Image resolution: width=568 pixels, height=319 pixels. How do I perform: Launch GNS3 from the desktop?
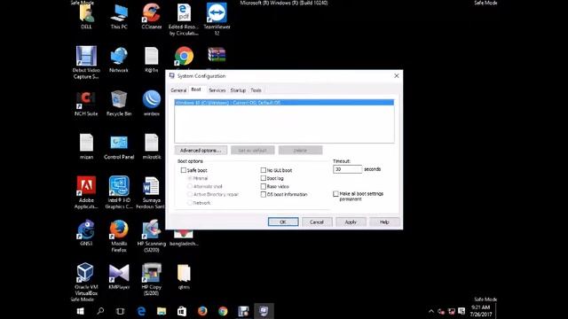coord(86,231)
